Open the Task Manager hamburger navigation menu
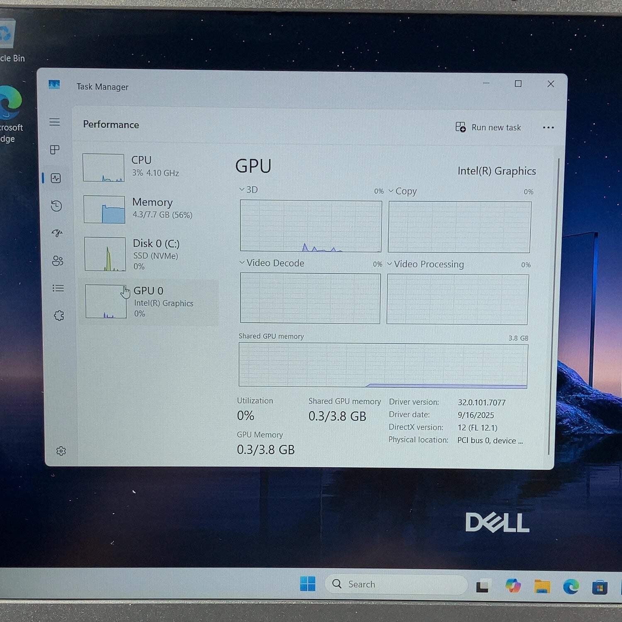 point(54,122)
